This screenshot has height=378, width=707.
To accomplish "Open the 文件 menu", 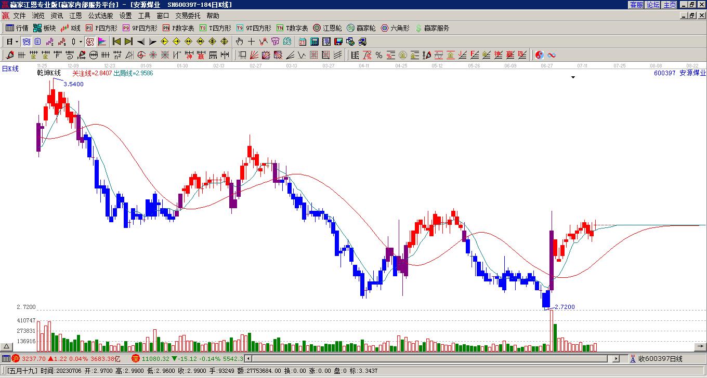I will (19, 16).
